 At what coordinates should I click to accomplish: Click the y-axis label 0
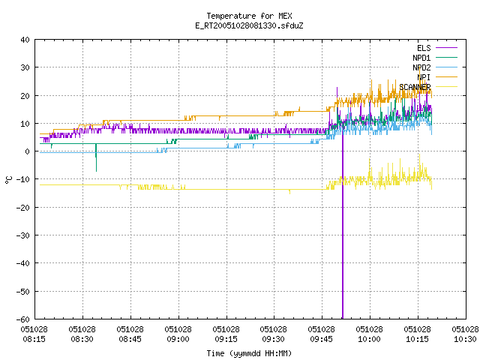28,151
